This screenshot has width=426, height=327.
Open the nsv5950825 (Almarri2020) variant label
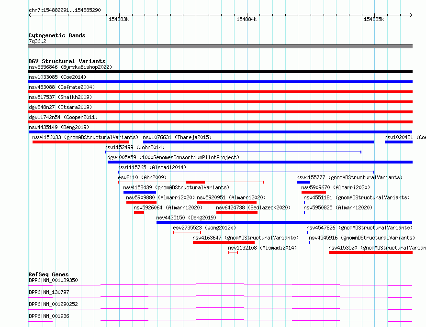(x=338, y=207)
